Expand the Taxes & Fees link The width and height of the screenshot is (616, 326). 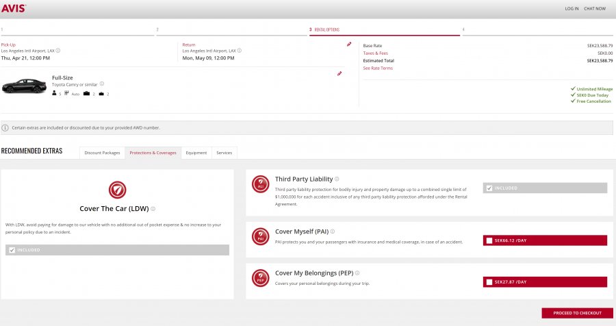[375, 53]
